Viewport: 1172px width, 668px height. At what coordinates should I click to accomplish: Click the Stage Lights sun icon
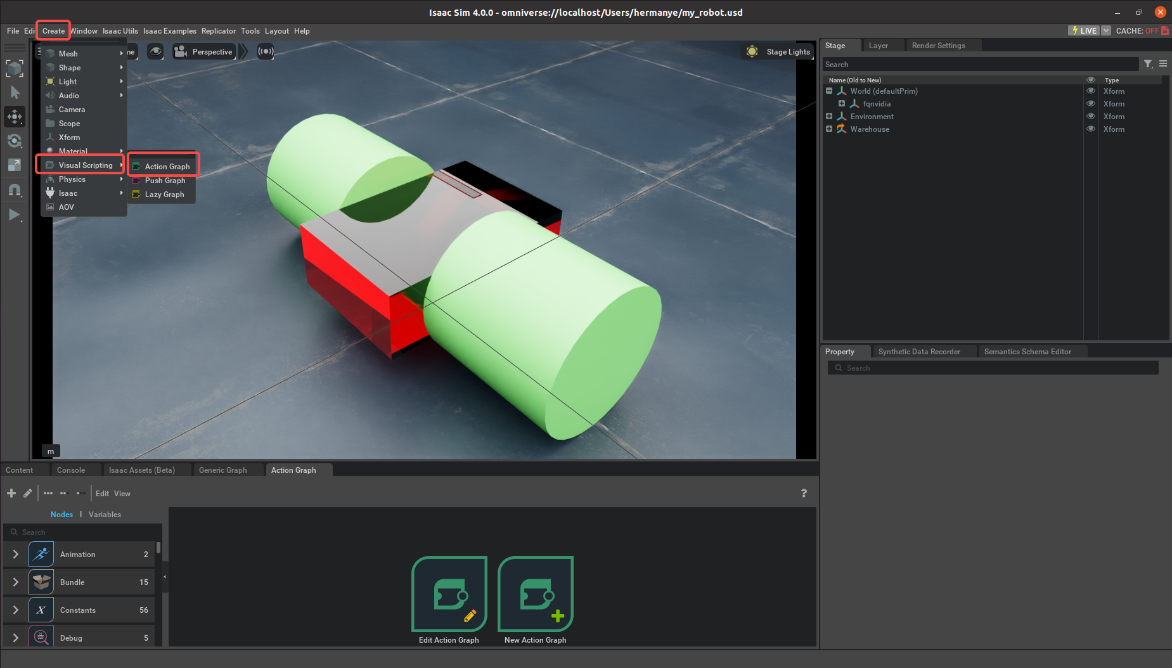(752, 52)
